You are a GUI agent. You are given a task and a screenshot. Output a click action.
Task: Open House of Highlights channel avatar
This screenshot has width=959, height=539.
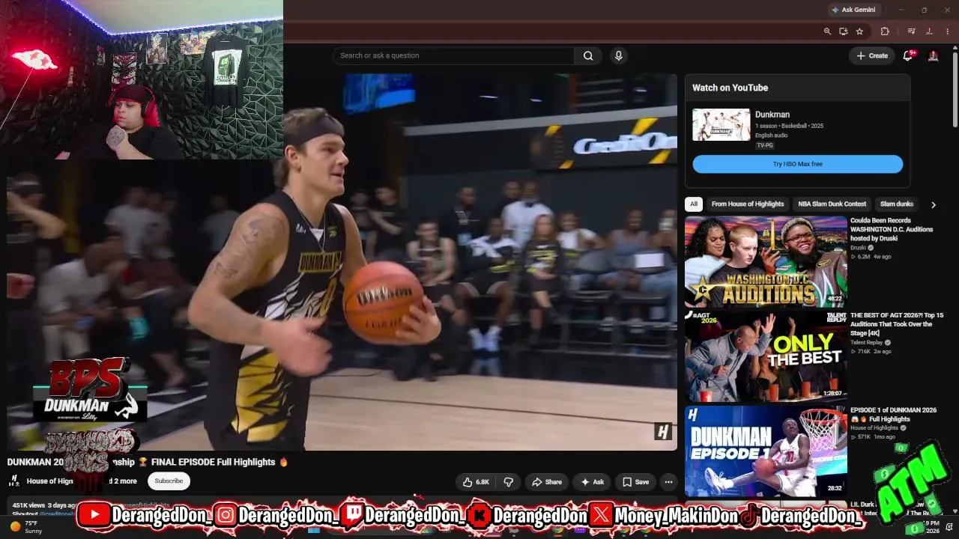tap(14, 481)
